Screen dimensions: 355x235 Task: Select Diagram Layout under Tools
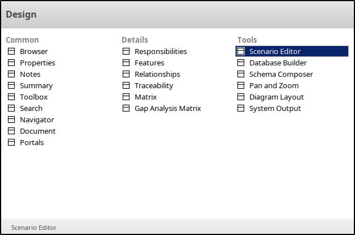[277, 97]
